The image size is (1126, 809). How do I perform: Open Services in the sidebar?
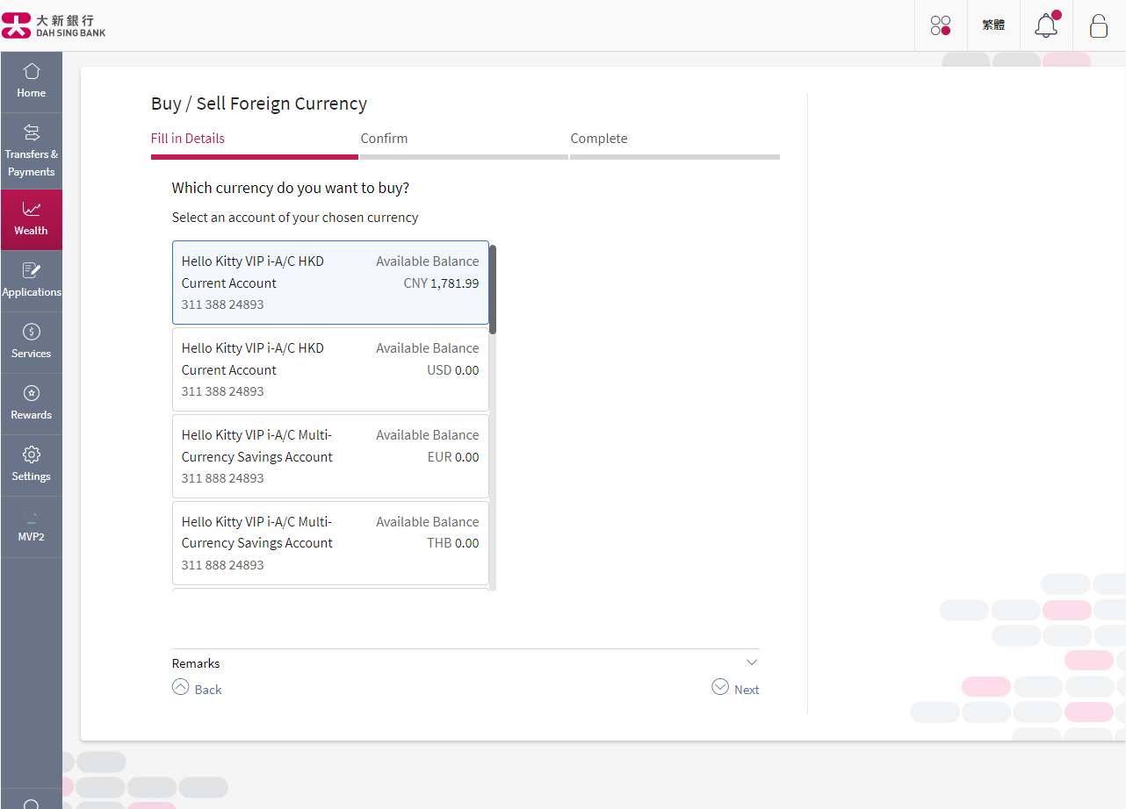pyautogui.click(x=31, y=342)
